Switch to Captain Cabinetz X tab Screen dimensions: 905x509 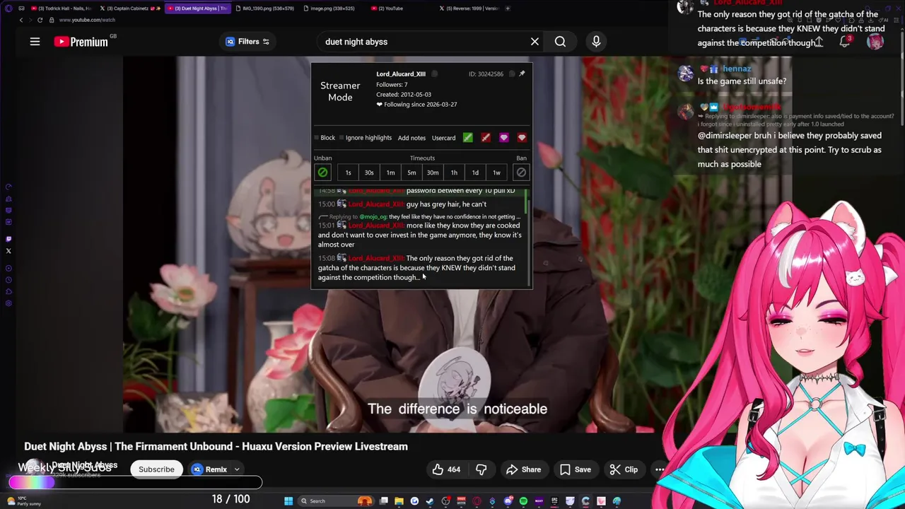pos(130,8)
